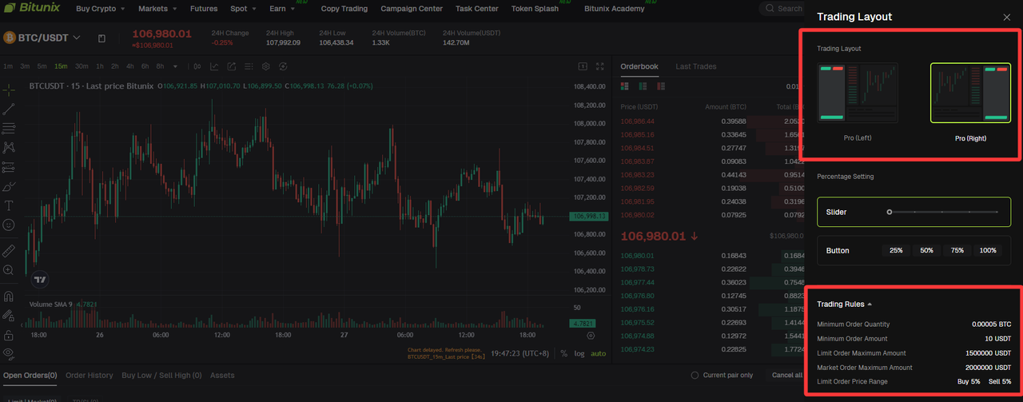The width and height of the screenshot is (1023, 402).
Task: Open the chart axis settings gear
Action: pos(591,336)
